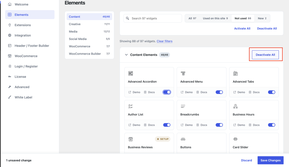Switch off the Author List widget

tap(167, 125)
